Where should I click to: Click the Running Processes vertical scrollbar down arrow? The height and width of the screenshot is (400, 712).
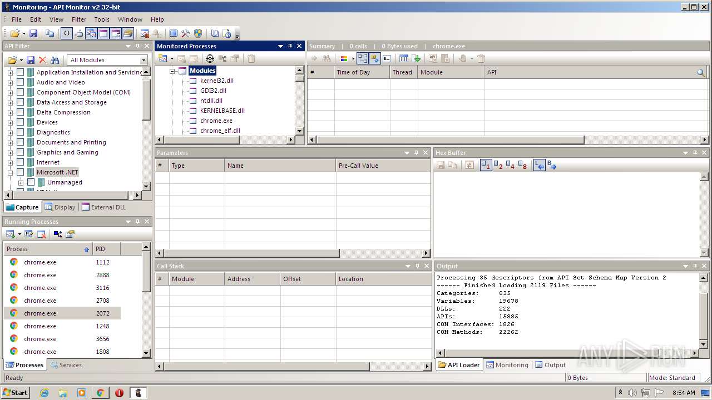[x=146, y=353]
